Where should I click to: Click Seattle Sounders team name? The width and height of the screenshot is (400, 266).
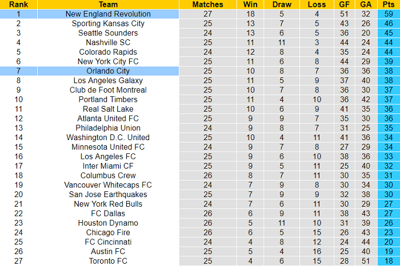[x=108, y=33]
